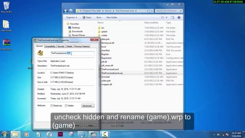245x138 pixels.
Task: Select the htmlayout.dll file
Action: click(108, 43)
